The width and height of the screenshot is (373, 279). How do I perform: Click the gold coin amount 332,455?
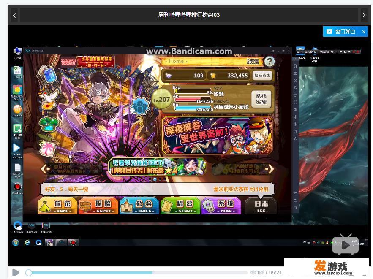pyautogui.click(x=238, y=76)
